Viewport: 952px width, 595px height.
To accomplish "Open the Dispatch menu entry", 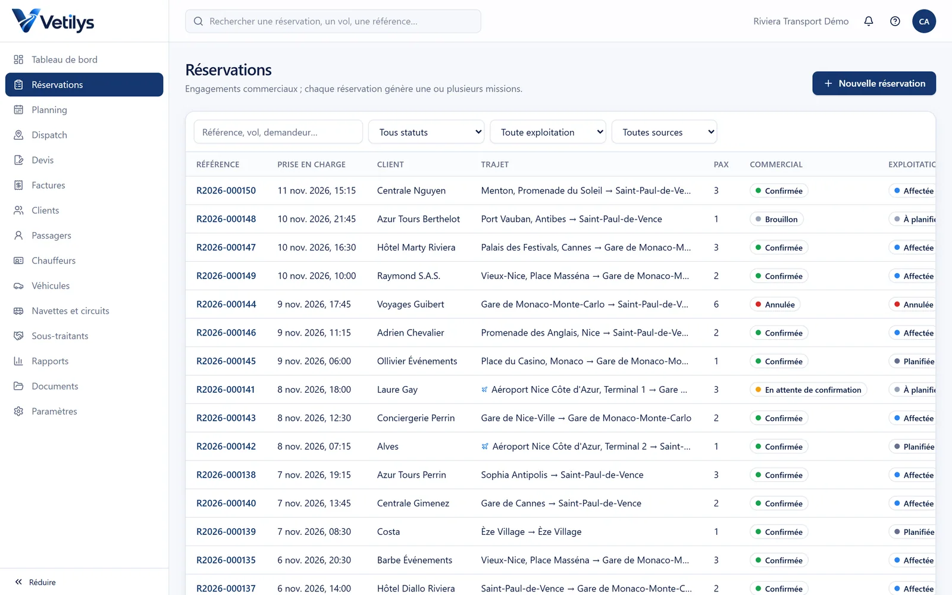I will pos(84,135).
